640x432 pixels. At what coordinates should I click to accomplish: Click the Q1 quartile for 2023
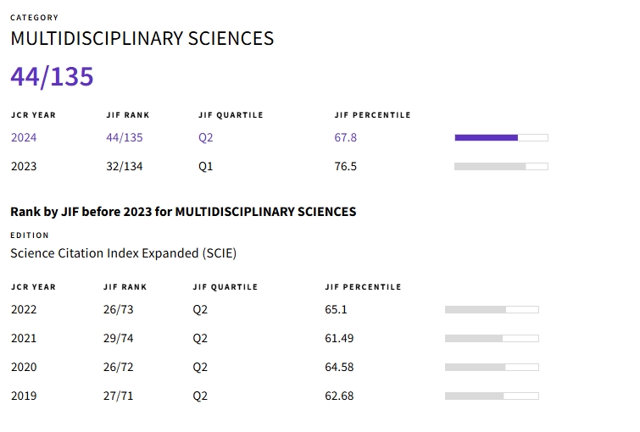[x=206, y=166]
